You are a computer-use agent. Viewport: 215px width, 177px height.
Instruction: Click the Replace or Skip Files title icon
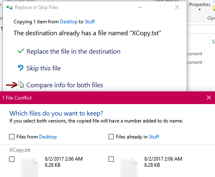9,7
